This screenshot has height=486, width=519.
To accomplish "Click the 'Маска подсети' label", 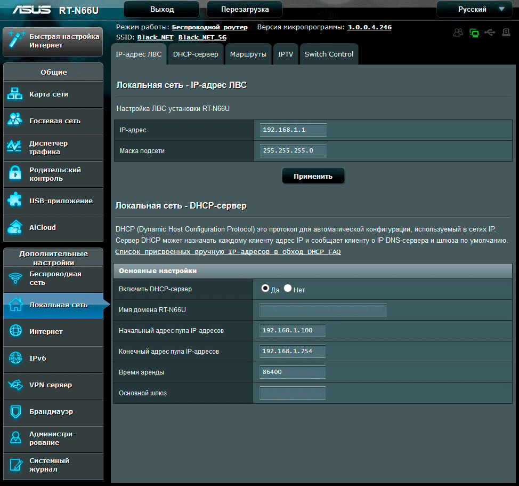I will [142, 151].
